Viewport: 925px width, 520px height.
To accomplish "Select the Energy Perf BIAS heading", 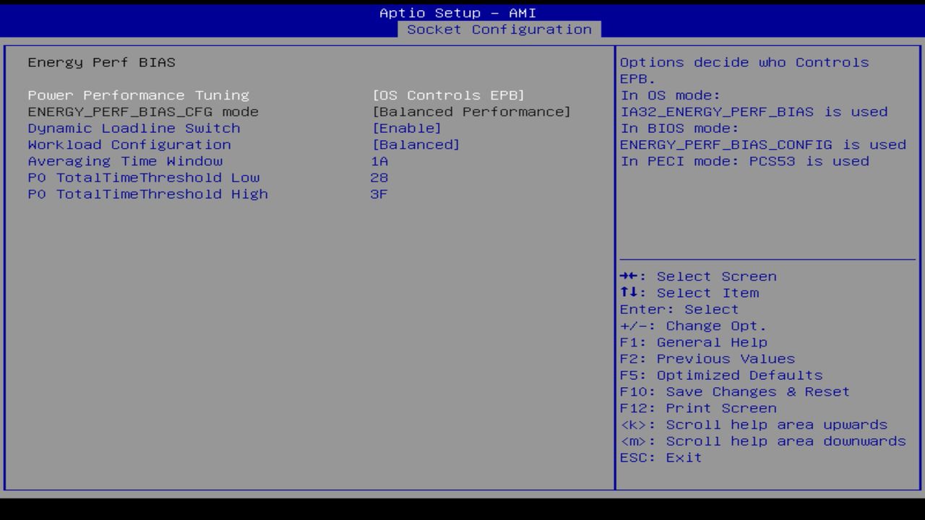I will click(101, 62).
